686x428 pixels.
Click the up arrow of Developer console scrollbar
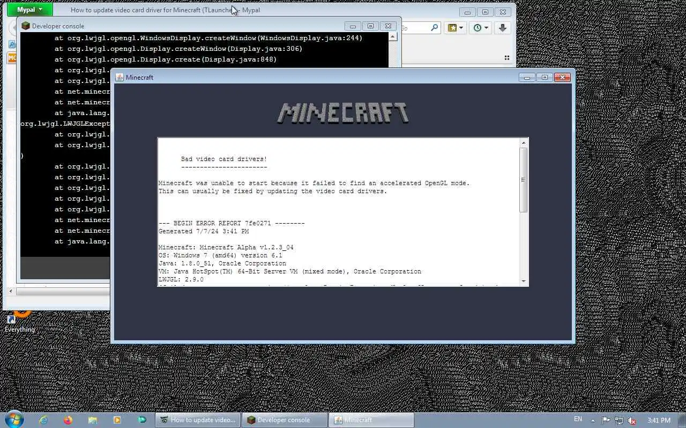coord(393,36)
